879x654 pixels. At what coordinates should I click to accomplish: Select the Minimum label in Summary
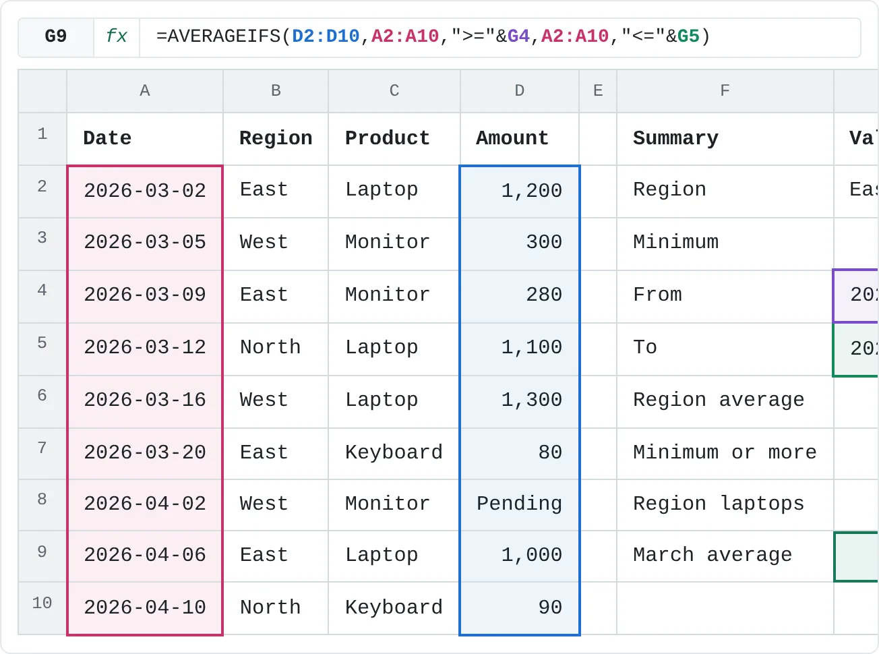[725, 244]
